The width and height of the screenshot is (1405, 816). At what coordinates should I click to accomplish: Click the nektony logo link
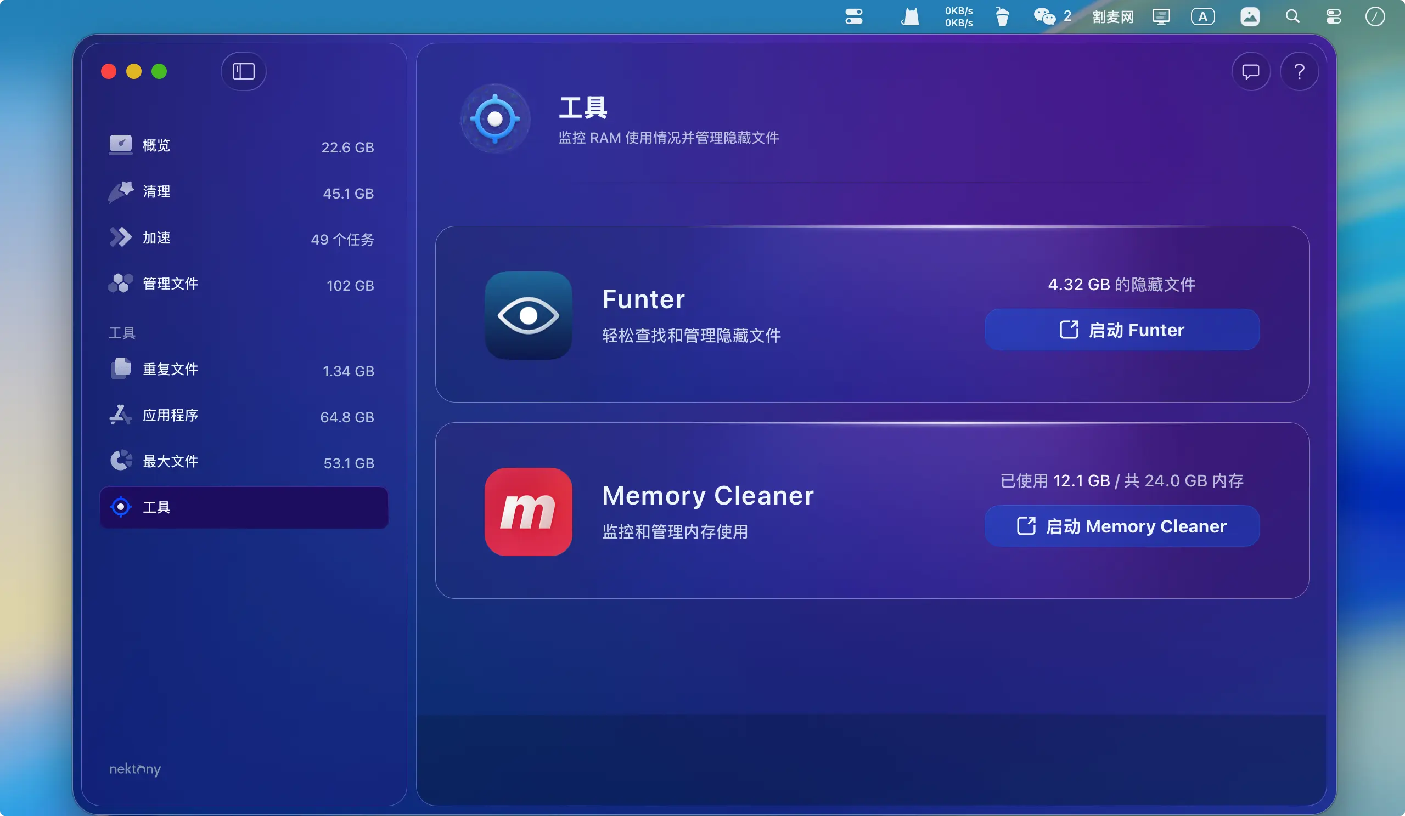[135, 769]
